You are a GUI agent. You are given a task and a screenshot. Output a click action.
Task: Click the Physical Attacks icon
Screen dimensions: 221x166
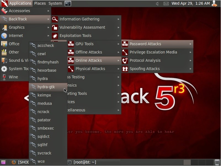tap(71, 69)
